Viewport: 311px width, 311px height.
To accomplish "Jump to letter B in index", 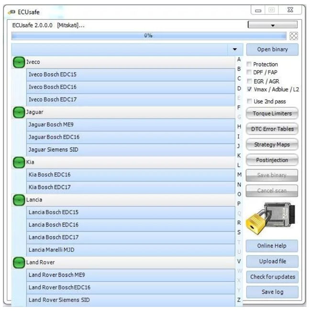I will [239, 69].
